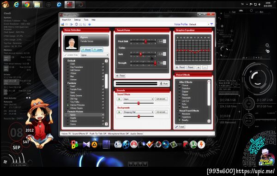
Task: Click the Pitch Shift slider handle
Action: 146,41
